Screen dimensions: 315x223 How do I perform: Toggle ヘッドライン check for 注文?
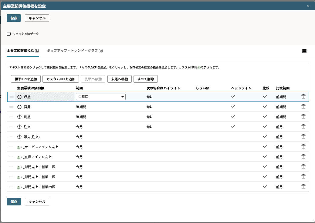coord(233,127)
